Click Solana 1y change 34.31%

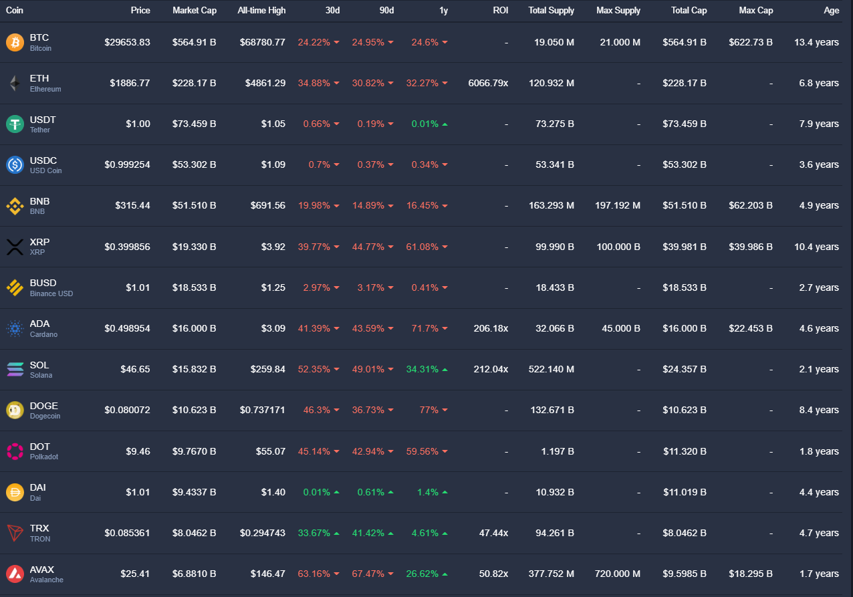pyautogui.click(x=422, y=369)
